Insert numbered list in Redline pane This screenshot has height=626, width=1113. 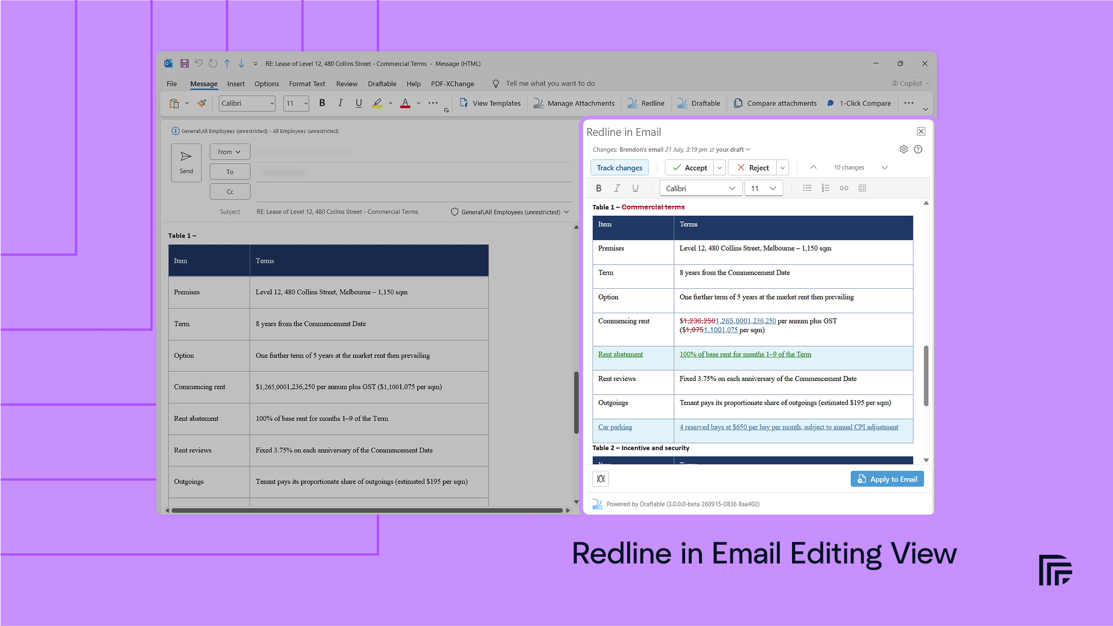pyautogui.click(x=826, y=188)
